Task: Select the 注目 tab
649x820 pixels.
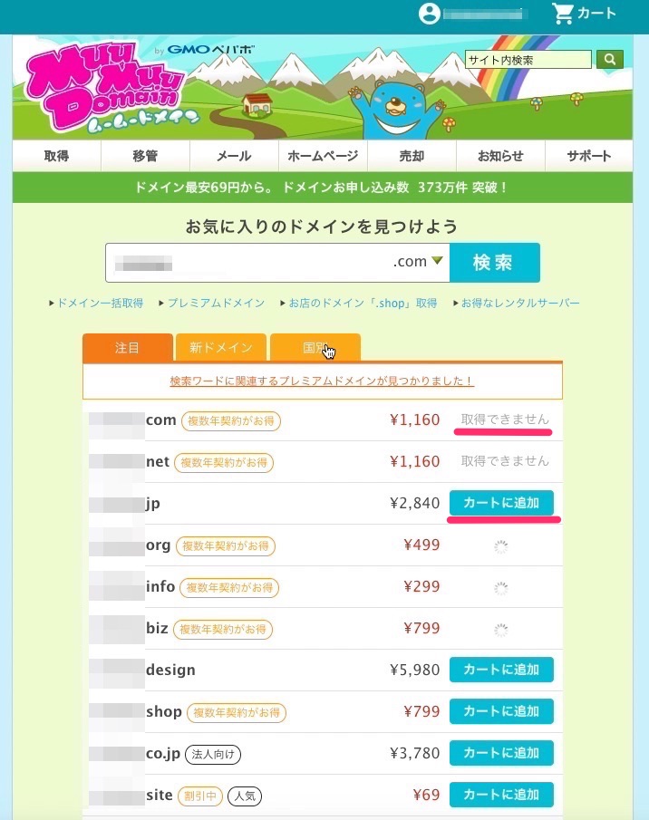Action: [128, 347]
